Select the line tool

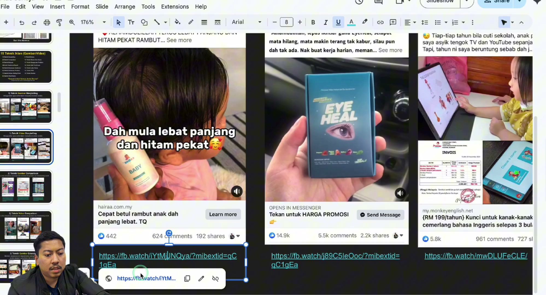pyautogui.click(x=157, y=22)
